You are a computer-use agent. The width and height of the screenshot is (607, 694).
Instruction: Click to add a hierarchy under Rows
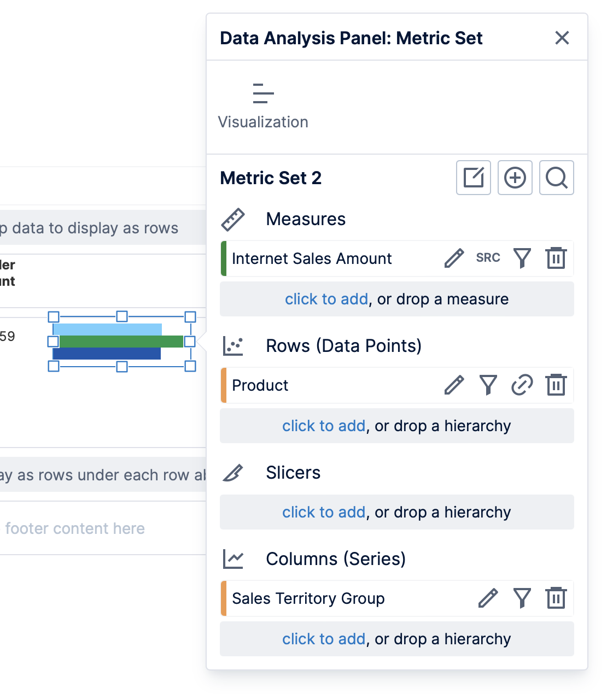click(x=324, y=426)
